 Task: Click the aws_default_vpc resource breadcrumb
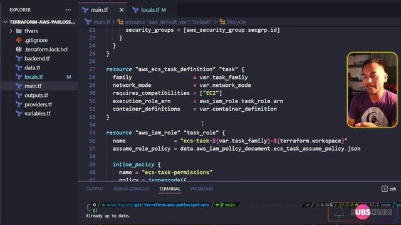point(169,22)
